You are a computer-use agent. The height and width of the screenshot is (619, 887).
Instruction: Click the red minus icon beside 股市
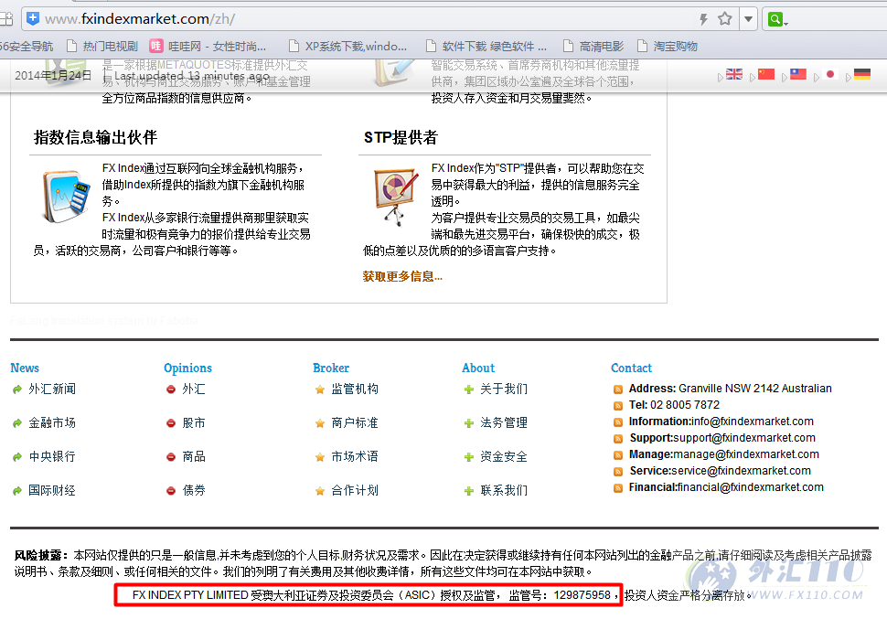[171, 423]
